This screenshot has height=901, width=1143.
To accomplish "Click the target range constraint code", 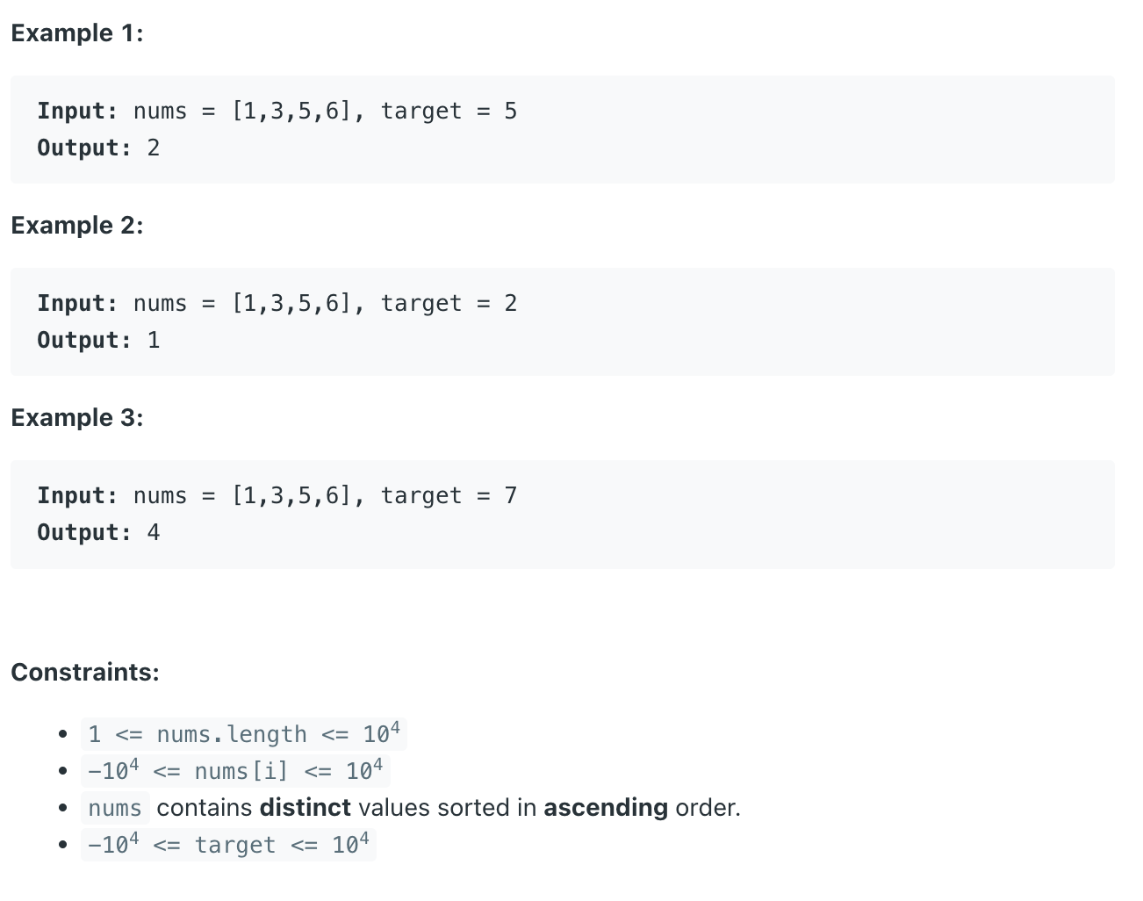I will click(x=228, y=845).
